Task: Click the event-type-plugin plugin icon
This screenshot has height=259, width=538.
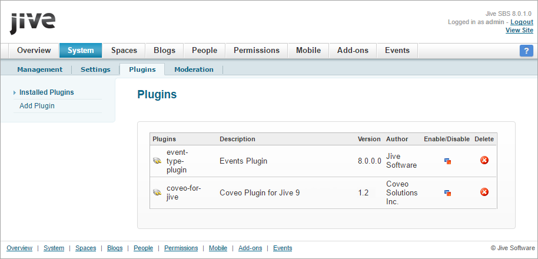Action: tap(157, 161)
